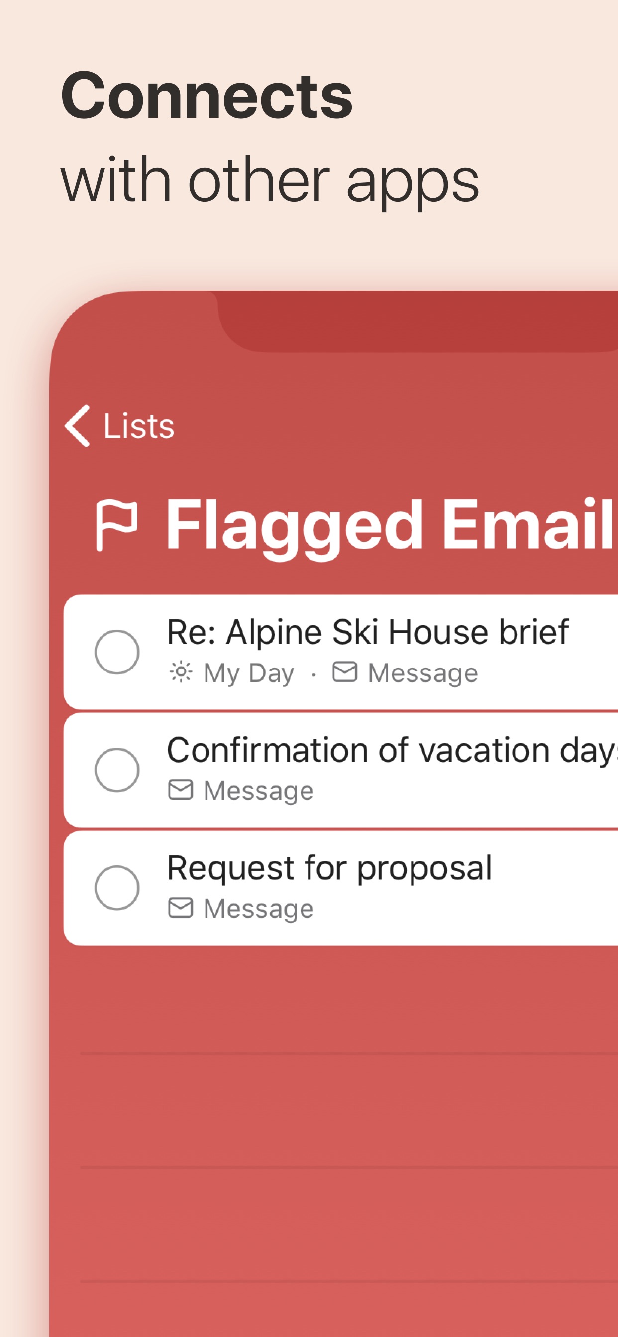This screenshot has height=1337, width=618.
Task: Click Message link in Alpine Ski House task
Action: (422, 673)
